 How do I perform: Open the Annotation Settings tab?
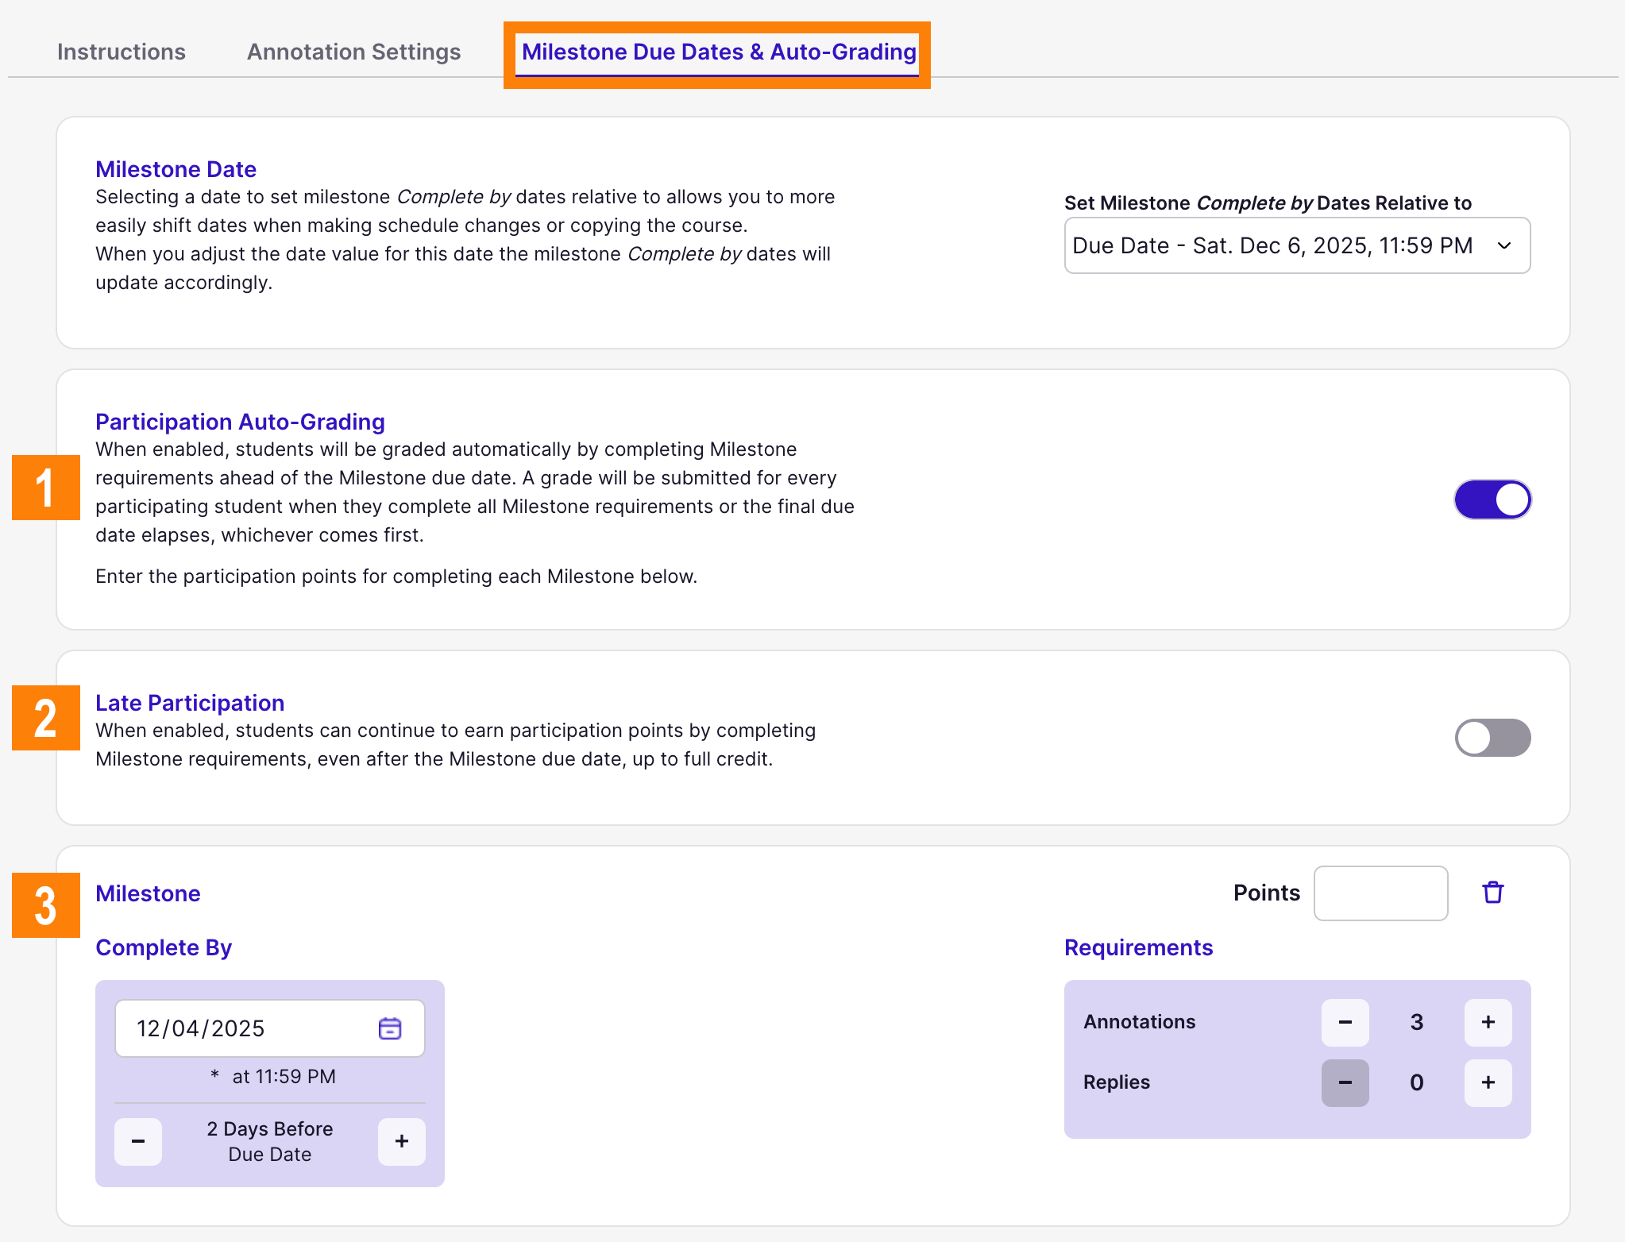353,51
